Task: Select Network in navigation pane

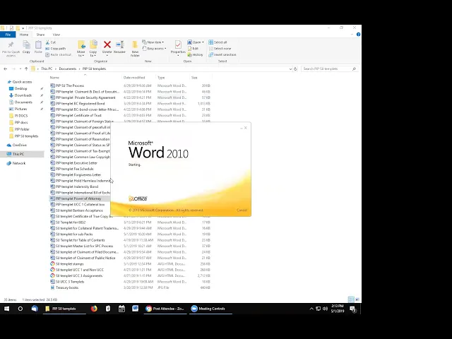Action: pyautogui.click(x=19, y=163)
